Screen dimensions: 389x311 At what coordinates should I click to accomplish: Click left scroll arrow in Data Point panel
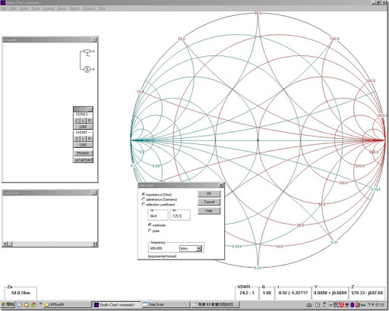pyautogui.click(x=5, y=243)
